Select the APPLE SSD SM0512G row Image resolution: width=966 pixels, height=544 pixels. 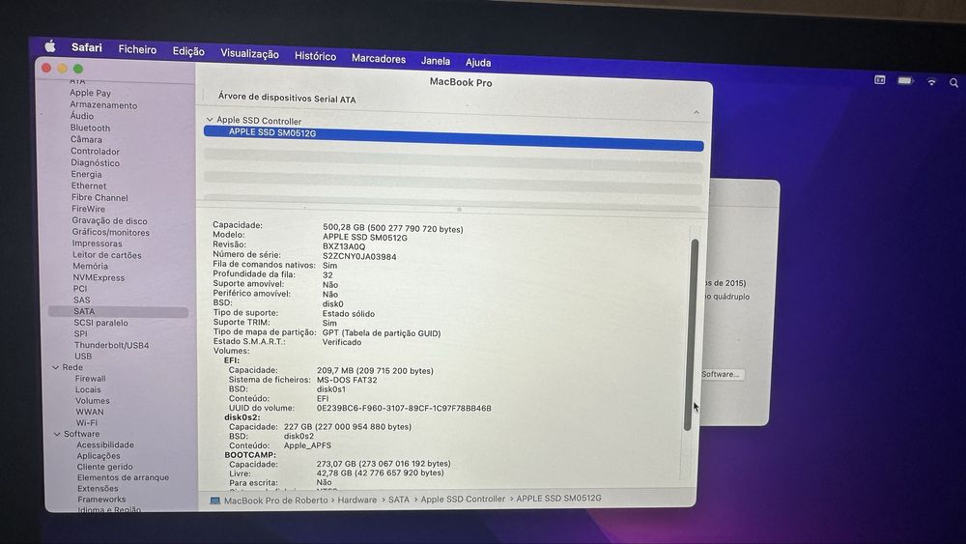453,138
